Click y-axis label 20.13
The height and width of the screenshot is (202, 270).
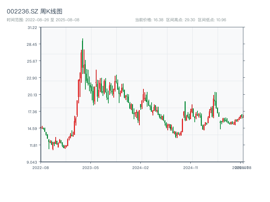[x=32, y=95]
